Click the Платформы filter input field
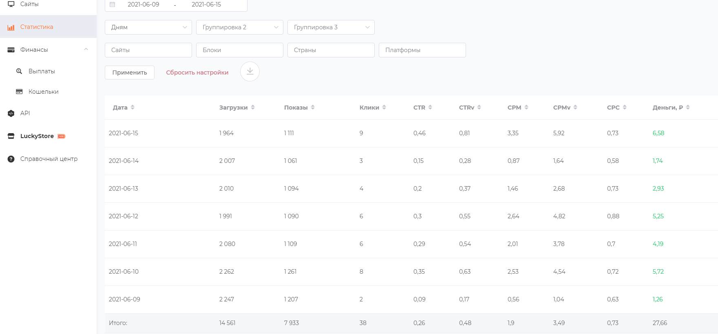Screen dimensions: 718x334 [x=422, y=50]
